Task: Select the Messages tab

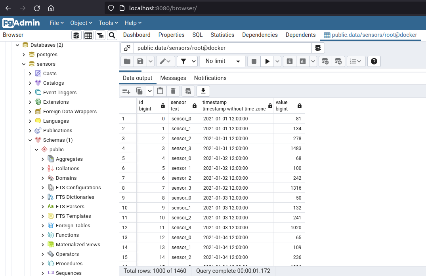Action: click(173, 78)
